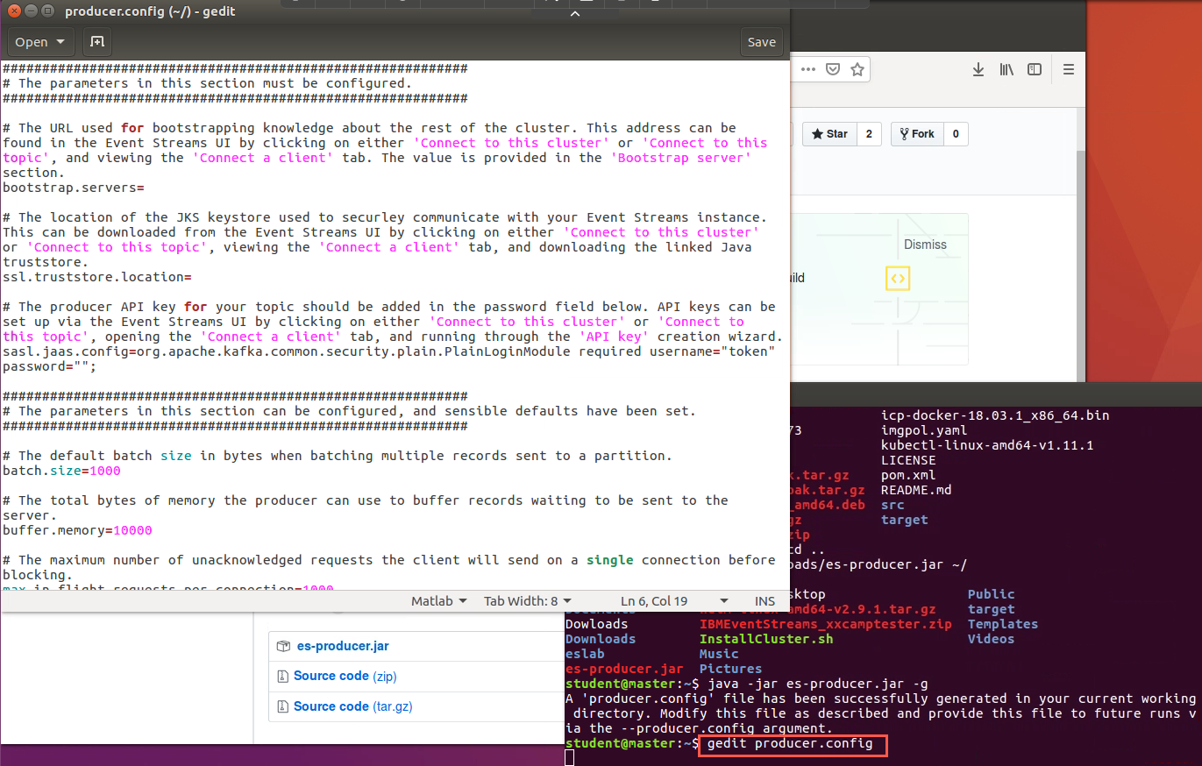Image resolution: width=1202 pixels, height=766 pixels.
Task: Click the batch.size=1000 line
Action: click(61, 471)
